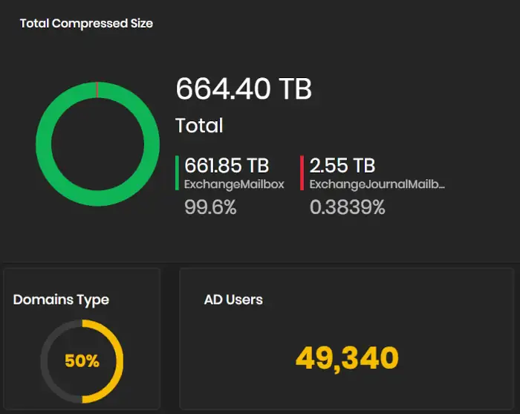Click the 0.3839% journal percentage
This screenshot has width=520, height=414.
click(348, 207)
